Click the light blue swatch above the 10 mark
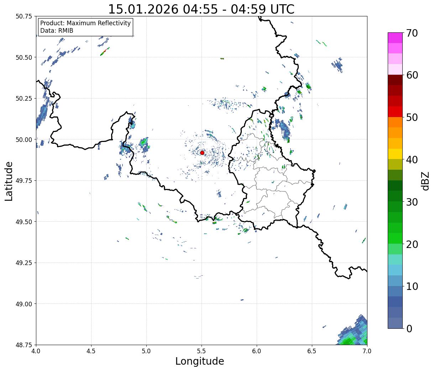Viewport: 434px width, 370px height. coord(395,280)
